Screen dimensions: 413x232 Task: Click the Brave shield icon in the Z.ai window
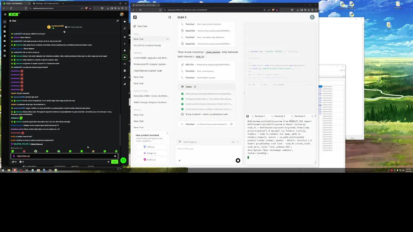tap(273, 10)
